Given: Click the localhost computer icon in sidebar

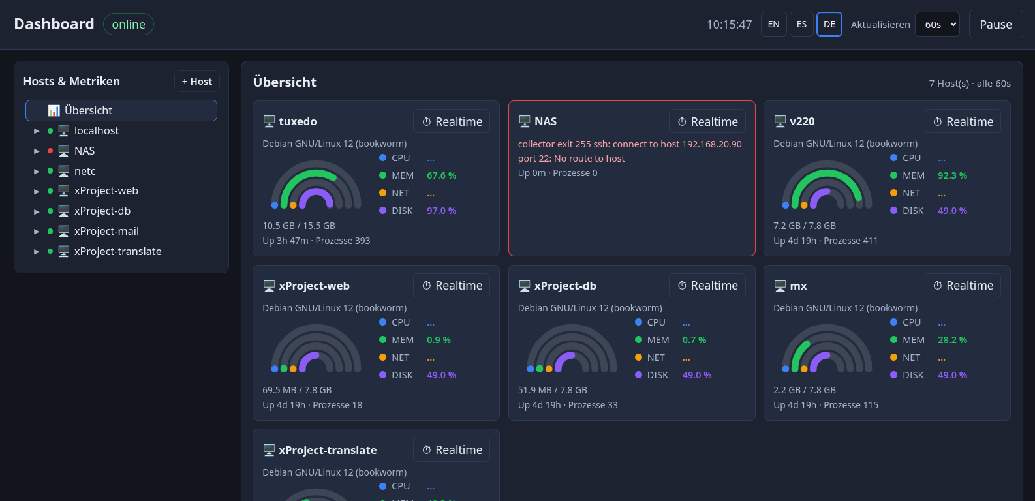Looking at the screenshot, I should pyautogui.click(x=63, y=130).
